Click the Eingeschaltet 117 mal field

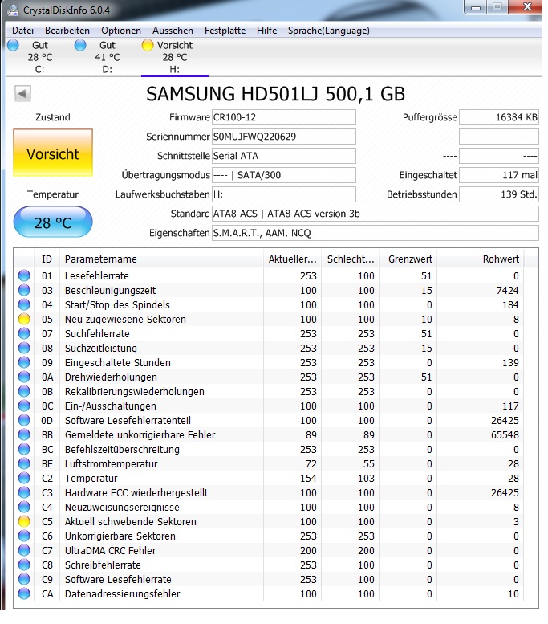[499, 176]
